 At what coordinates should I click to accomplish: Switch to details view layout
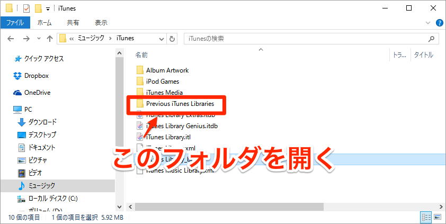(x=426, y=218)
